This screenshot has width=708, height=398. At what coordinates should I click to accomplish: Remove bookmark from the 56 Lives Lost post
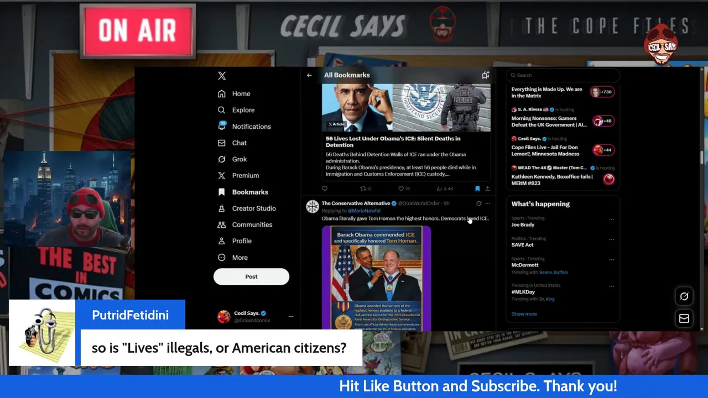point(477,188)
